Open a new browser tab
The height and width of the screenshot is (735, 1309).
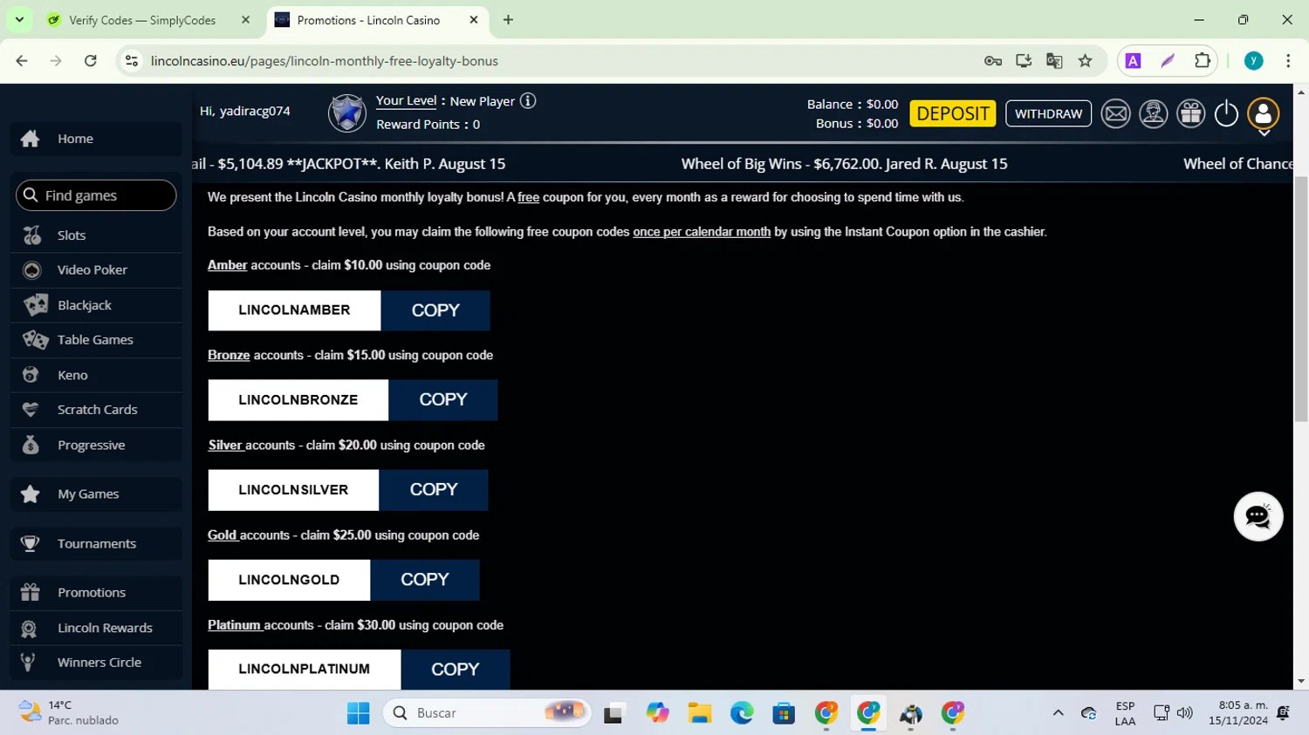508,19
